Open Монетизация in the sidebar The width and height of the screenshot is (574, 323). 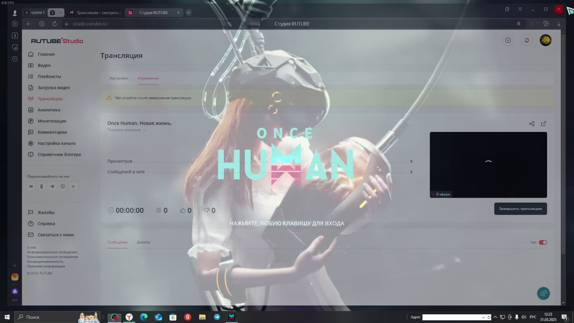pos(52,121)
